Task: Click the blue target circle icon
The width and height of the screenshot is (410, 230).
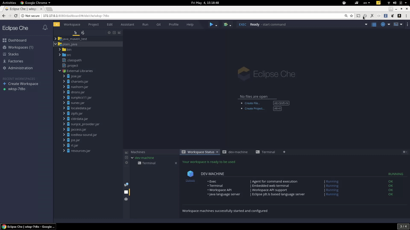Action: [383, 24]
